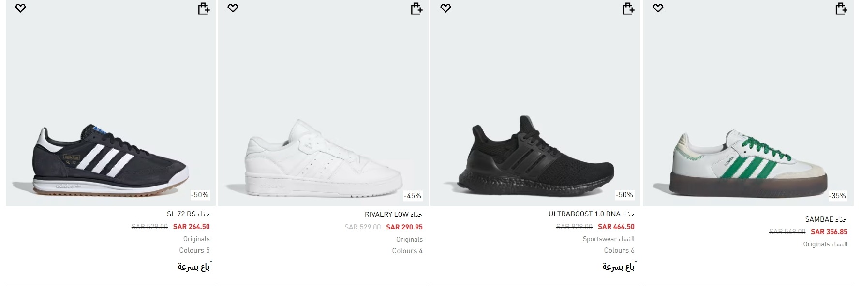Click bag icon on Ultraboost 1.0 DNA
The image size is (861, 286).
click(628, 9)
